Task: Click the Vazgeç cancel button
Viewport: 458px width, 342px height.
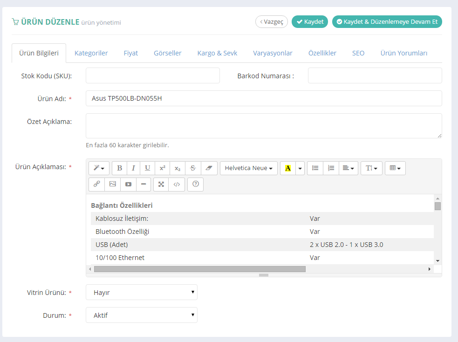Action: tap(272, 22)
